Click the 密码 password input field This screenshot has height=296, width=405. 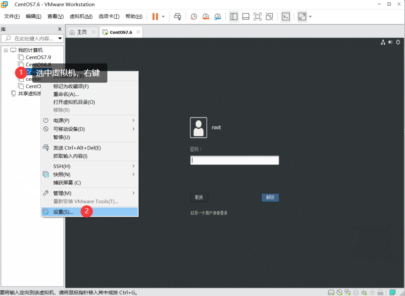point(234,160)
